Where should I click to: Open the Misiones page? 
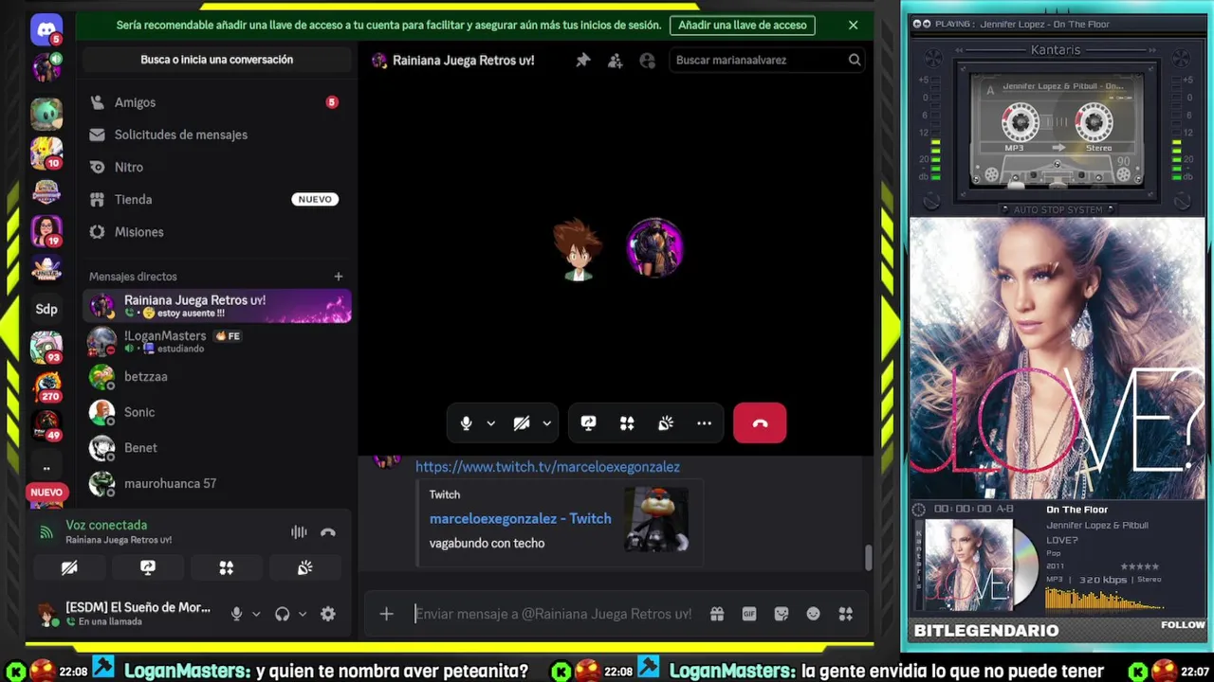[x=216, y=231]
